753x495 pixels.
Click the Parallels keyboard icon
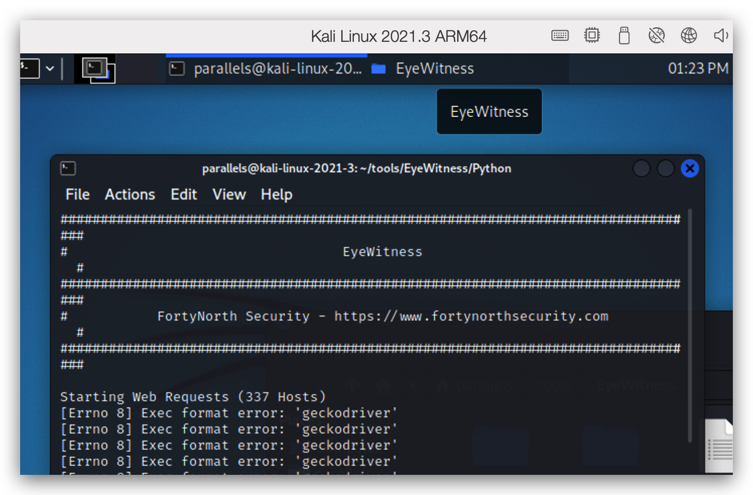pos(559,35)
